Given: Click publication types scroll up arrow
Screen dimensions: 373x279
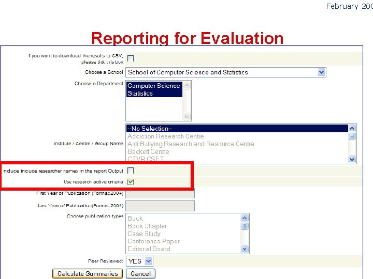Looking at the screenshot, I should click(245, 218).
